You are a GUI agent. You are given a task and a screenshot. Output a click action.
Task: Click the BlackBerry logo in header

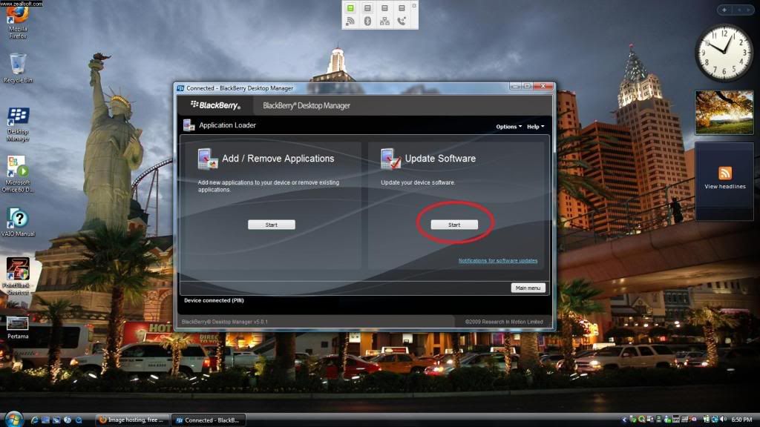[x=215, y=105]
